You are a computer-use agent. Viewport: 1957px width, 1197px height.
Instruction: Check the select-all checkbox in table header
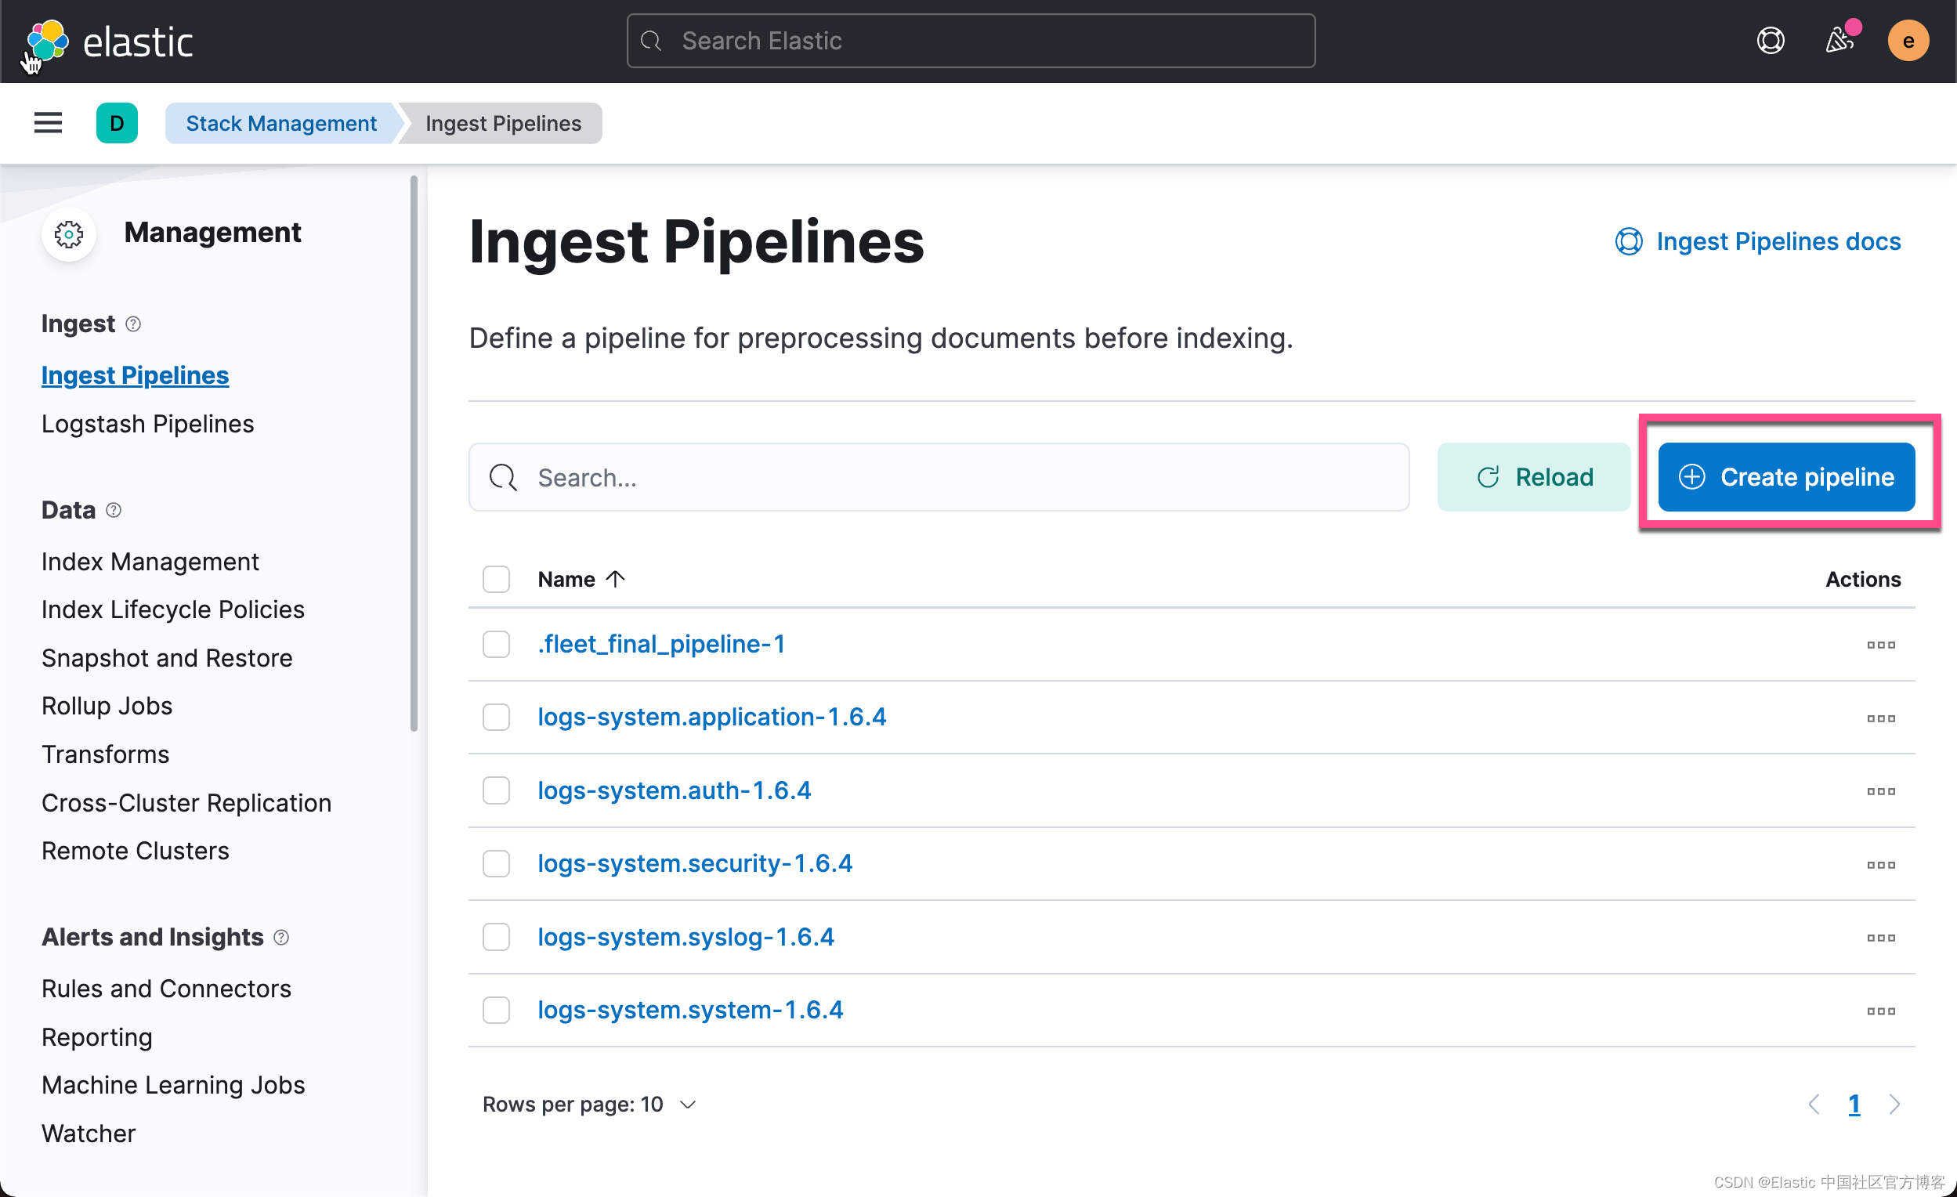496,579
